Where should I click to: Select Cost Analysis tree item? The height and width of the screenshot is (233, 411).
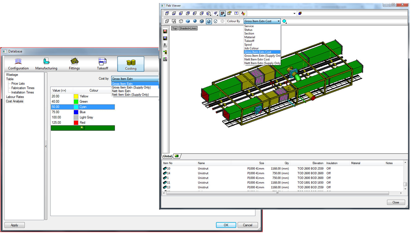click(x=15, y=101)
